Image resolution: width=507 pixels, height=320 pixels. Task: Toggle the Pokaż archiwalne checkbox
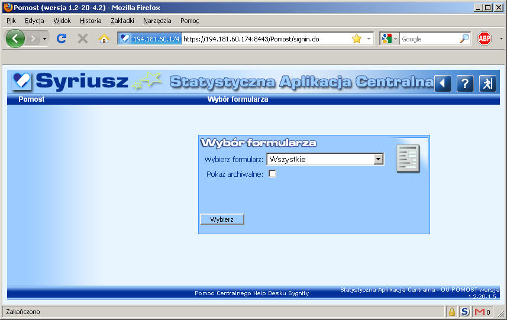click(x=273, y=174)
